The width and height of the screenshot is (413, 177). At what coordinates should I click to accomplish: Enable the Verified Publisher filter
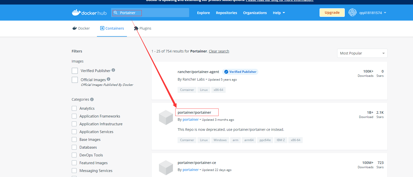75,71
